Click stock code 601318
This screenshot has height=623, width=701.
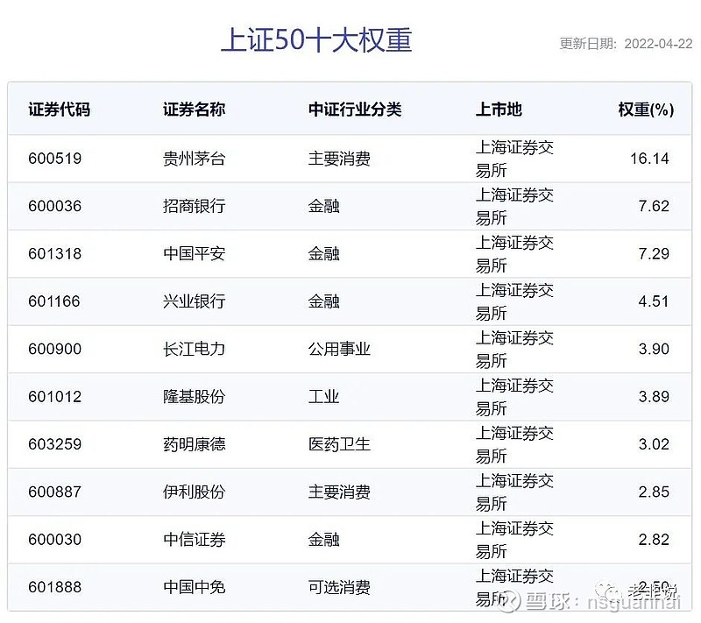(55, 254)
